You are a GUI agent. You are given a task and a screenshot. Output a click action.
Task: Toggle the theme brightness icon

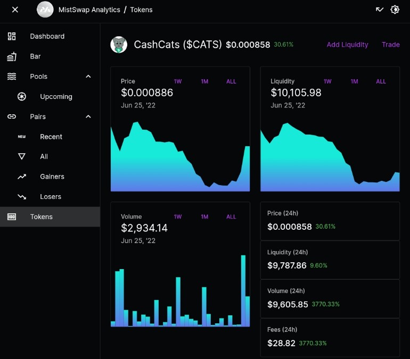(395, 10)
